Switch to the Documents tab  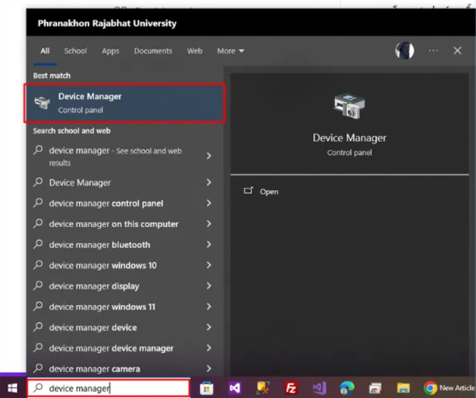153,51
